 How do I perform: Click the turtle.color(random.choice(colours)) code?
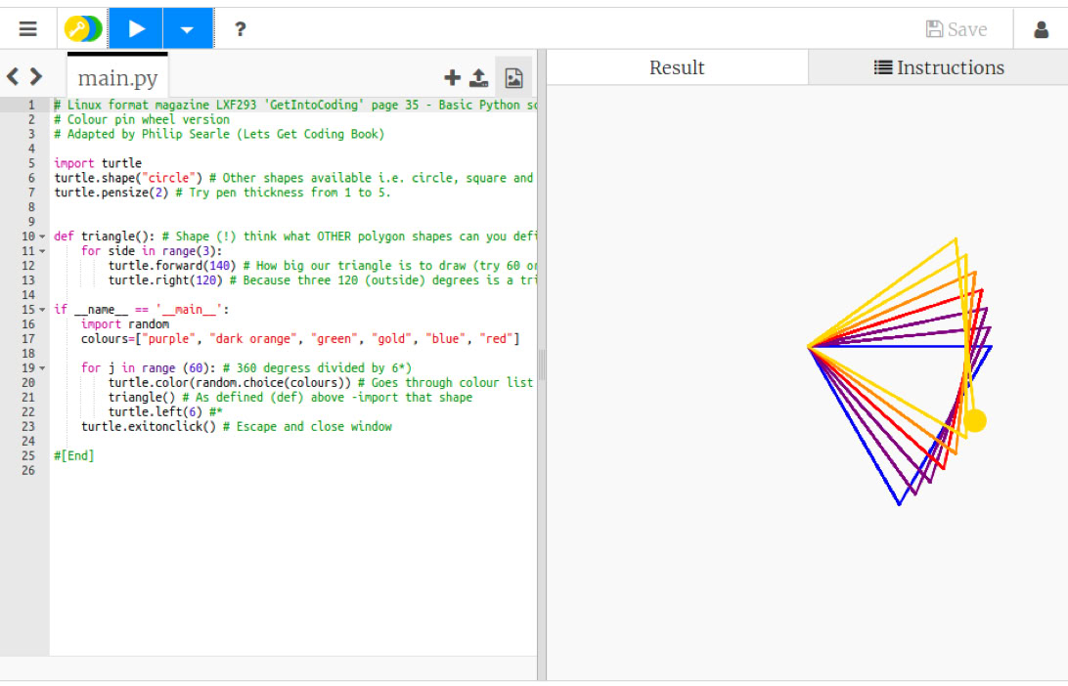click(x=229, y=382)
